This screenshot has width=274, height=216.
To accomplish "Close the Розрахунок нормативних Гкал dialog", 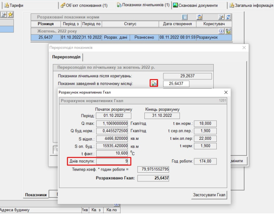I will [x=226, y=93].
